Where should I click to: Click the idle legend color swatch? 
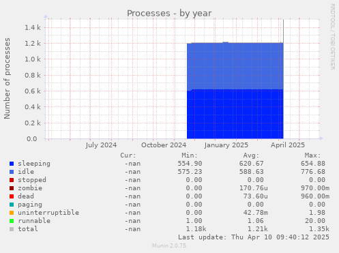(x=12, y=172)
